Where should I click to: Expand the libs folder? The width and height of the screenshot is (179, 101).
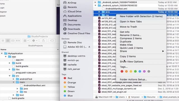(x=10, y=69)
